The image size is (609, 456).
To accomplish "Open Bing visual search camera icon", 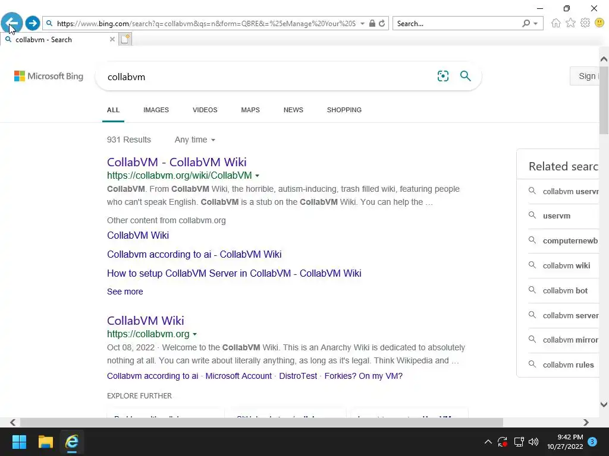I will (442, 76).
